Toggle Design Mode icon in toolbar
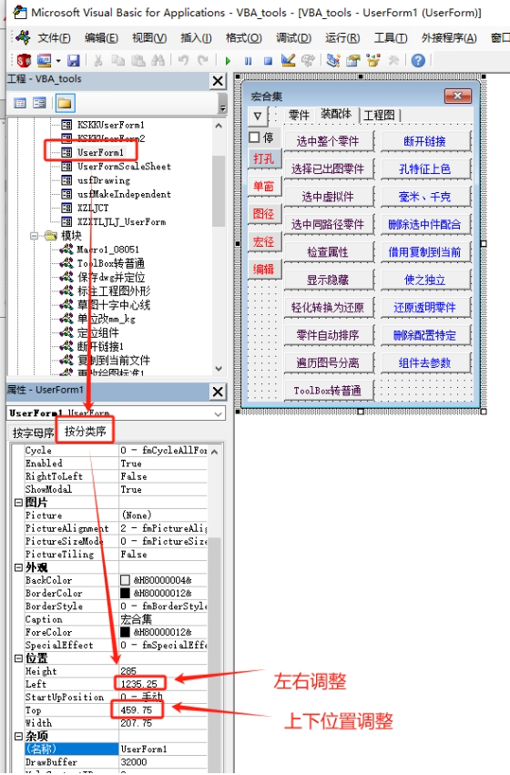Image resolution: width=510 pixels, height=775 pixels. click(x=288, y=60)
